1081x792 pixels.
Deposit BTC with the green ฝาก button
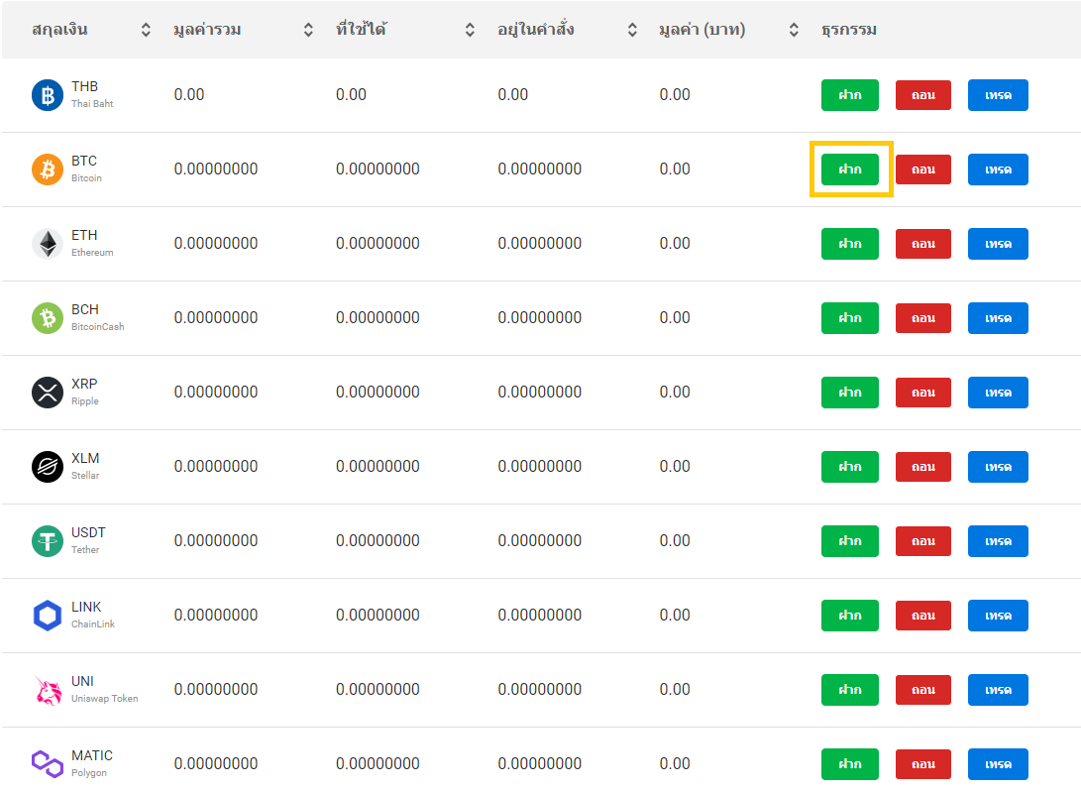click(850, 170)
